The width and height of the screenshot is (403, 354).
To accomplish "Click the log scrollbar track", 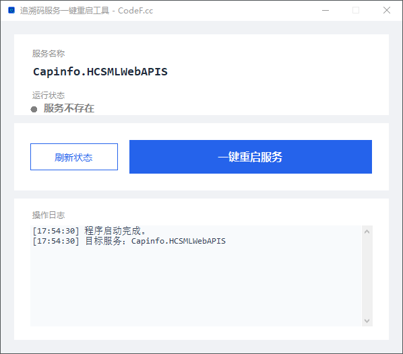I will (x=367, y=276).
